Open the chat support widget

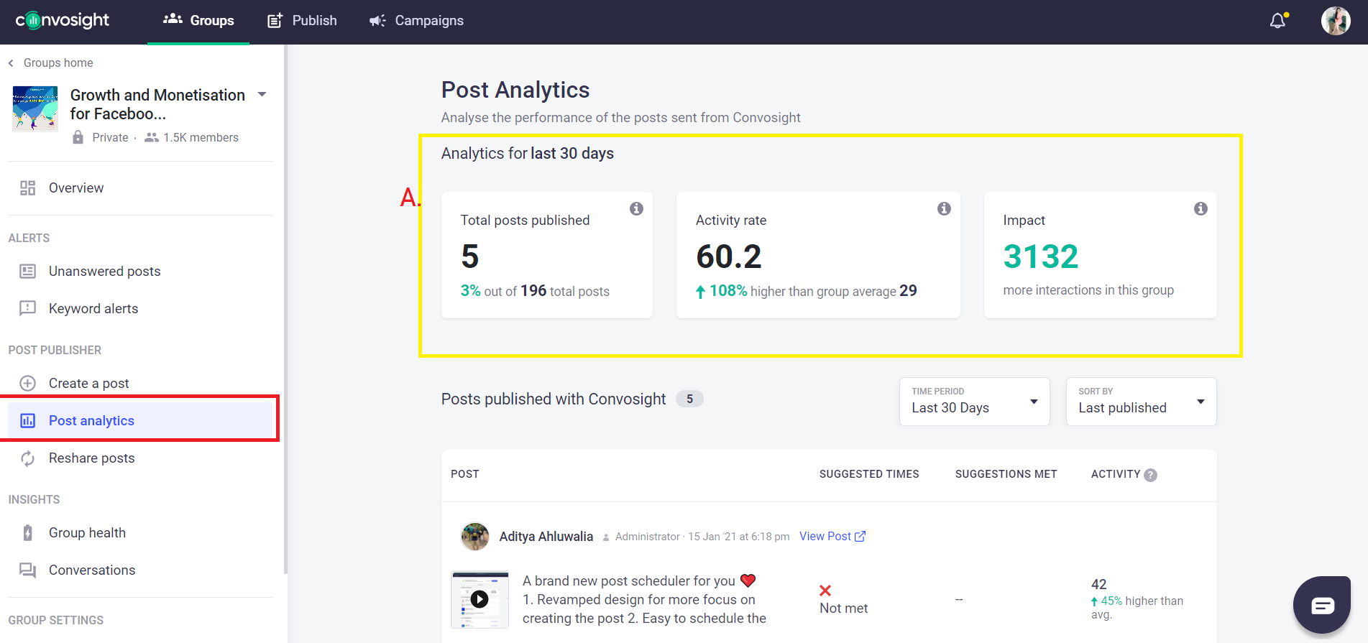[x=1322, y=606]
